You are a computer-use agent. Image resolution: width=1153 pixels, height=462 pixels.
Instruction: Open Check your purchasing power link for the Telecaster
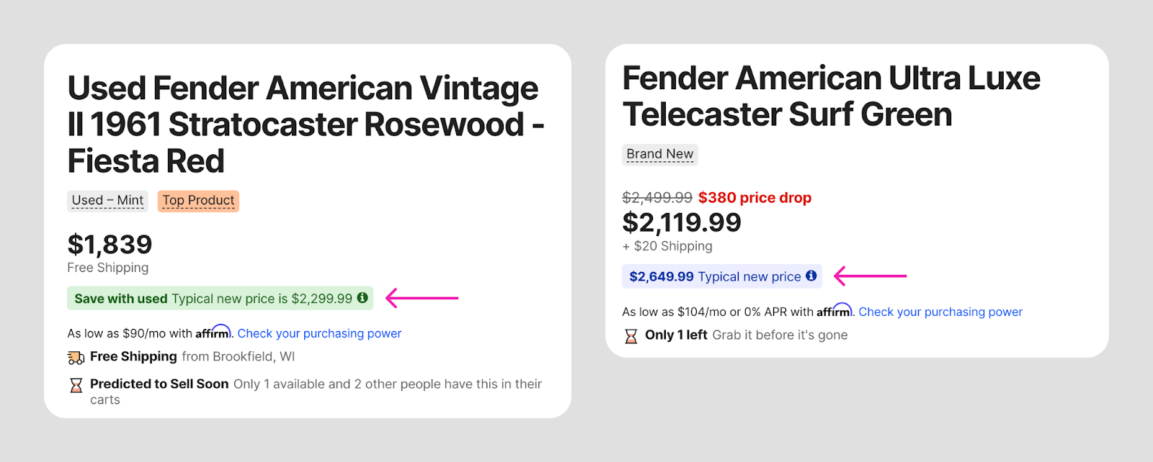[940, 312]
